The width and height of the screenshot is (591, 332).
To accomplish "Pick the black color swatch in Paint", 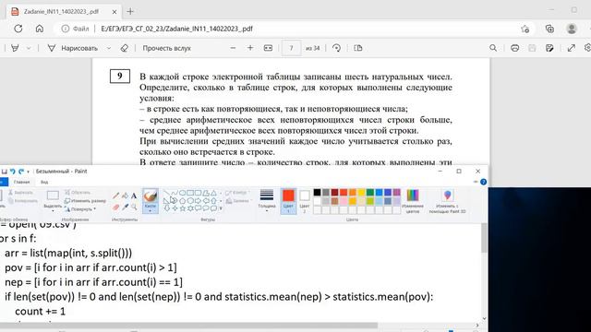I will point(317,193).
